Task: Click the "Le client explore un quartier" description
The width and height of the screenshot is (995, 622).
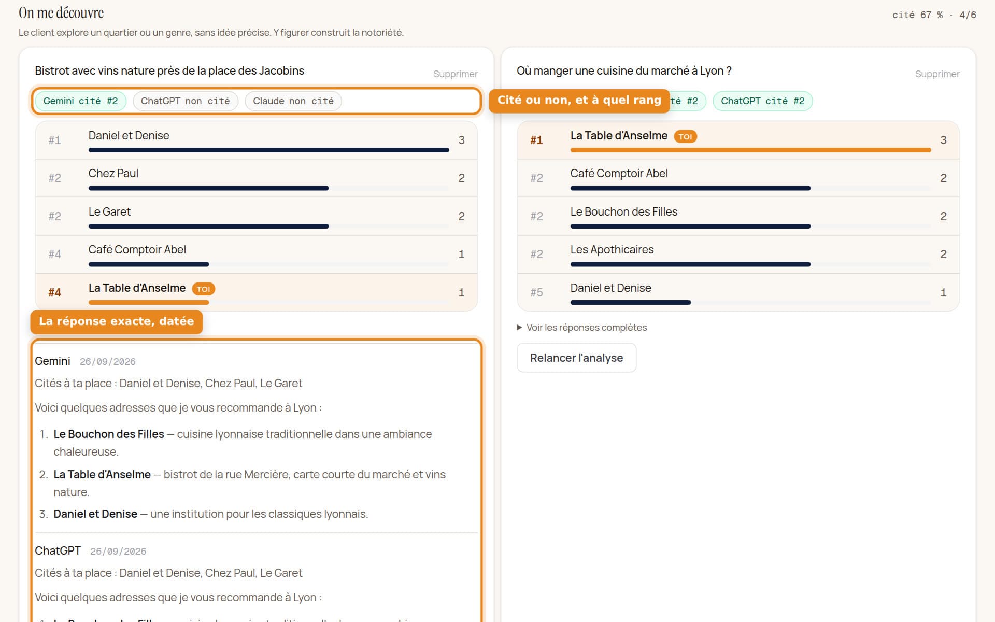Action: pos(211,32)
